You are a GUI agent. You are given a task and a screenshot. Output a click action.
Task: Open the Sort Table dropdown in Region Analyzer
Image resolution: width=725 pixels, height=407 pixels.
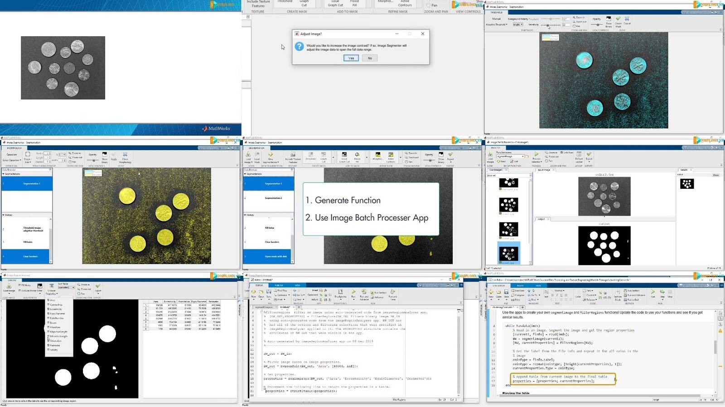point(66,287)
